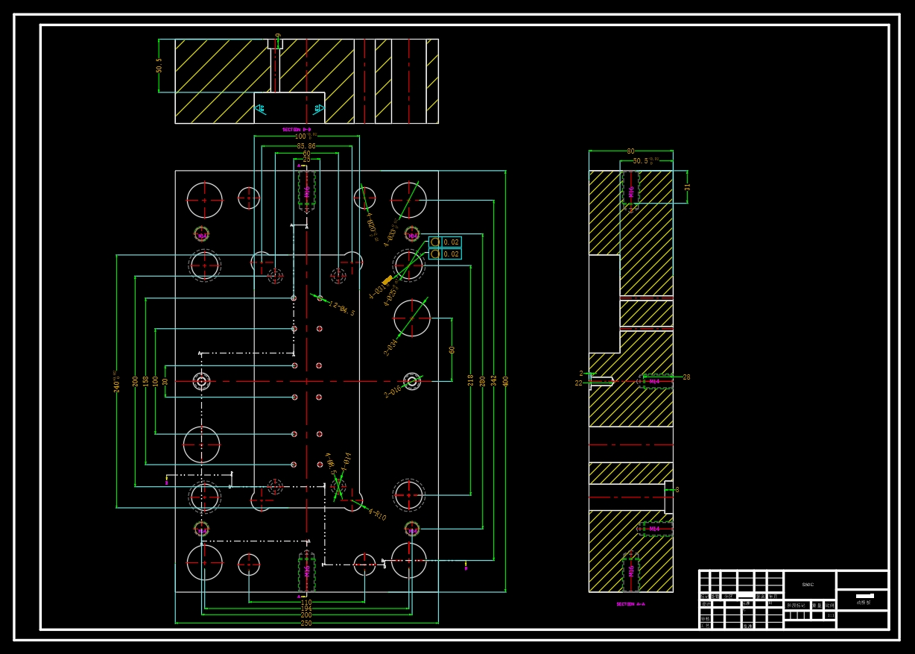Select the S50C material text in title block
The width and height of the screenshot is (915, 654).
tap(808, 585)
